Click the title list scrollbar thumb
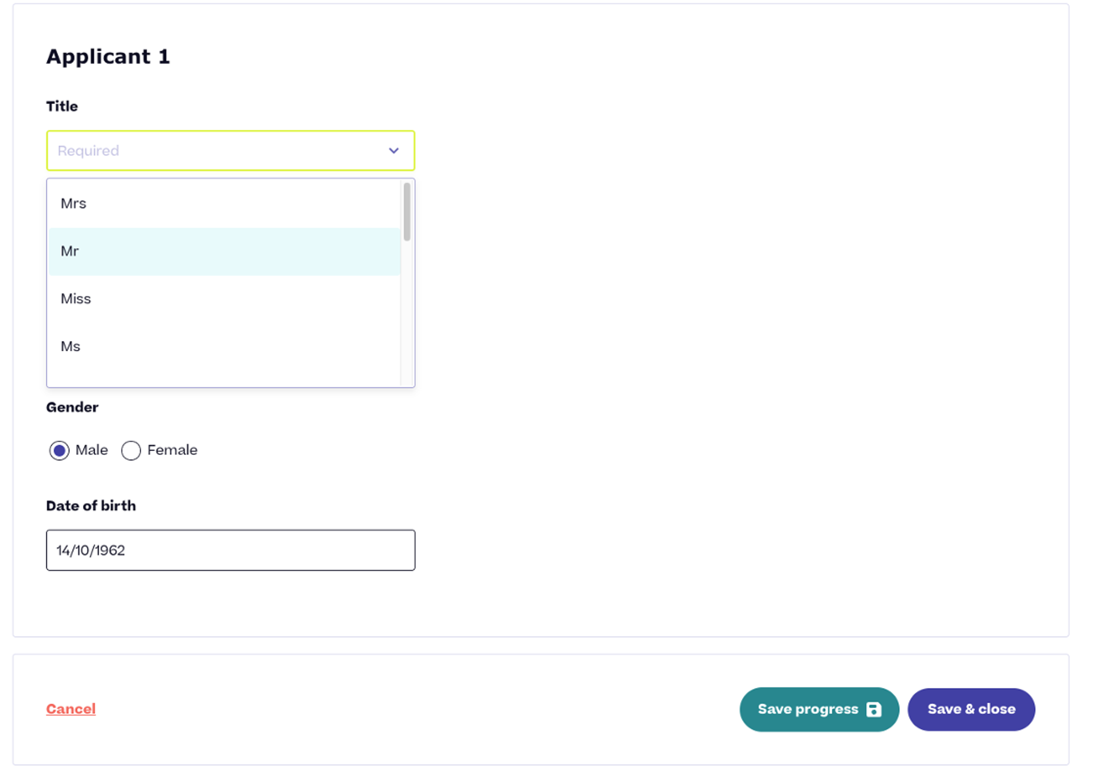Image resolution: width=1093 pixels, height=776 pixels. tap(407, 212)
